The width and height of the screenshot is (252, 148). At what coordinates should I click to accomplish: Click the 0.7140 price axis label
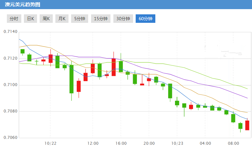tap(10, 32)
